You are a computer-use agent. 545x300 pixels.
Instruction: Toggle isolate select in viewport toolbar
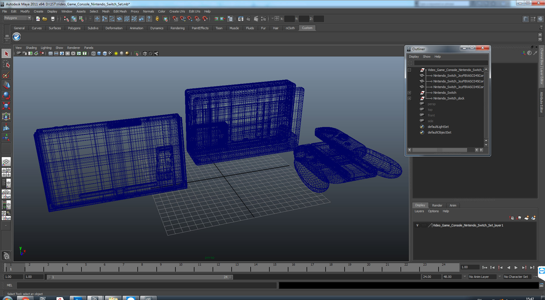(x=136, y=53)
